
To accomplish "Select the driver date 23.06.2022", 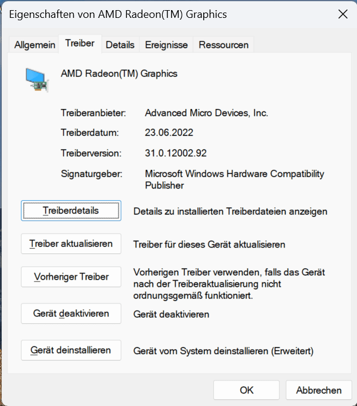I will click(x=169, y=132).
